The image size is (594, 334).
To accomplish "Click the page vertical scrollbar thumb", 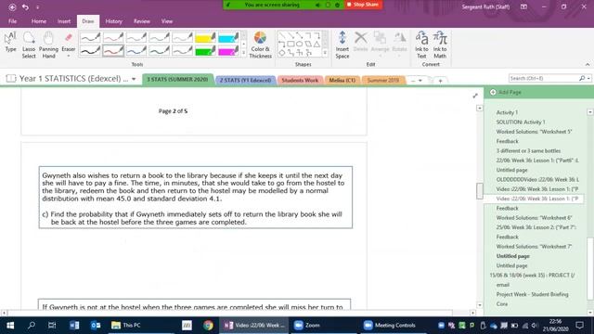I will (480, 191).
